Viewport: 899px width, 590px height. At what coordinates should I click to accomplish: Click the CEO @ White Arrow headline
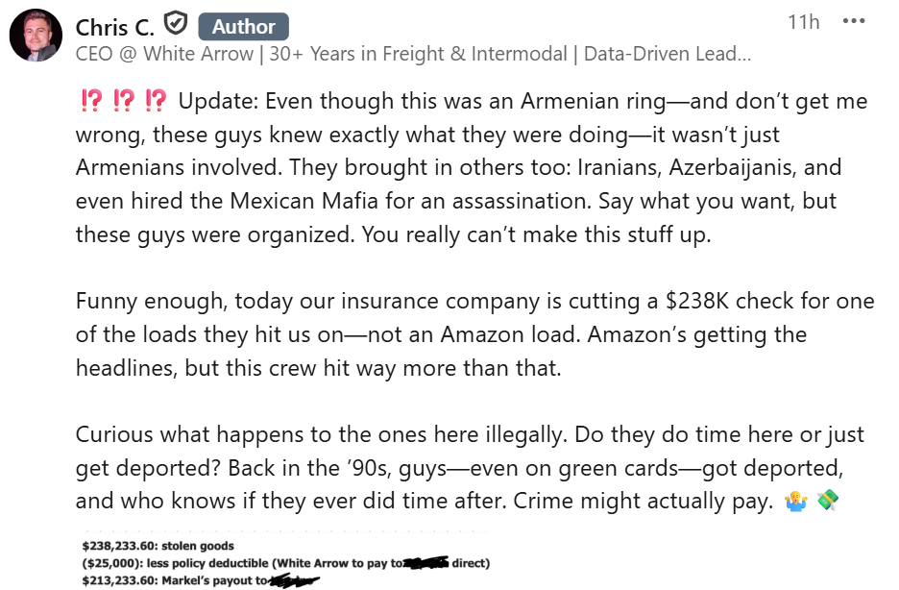click(413, 55)
